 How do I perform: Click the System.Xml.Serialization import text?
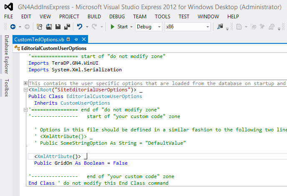[x=87, y=70]
